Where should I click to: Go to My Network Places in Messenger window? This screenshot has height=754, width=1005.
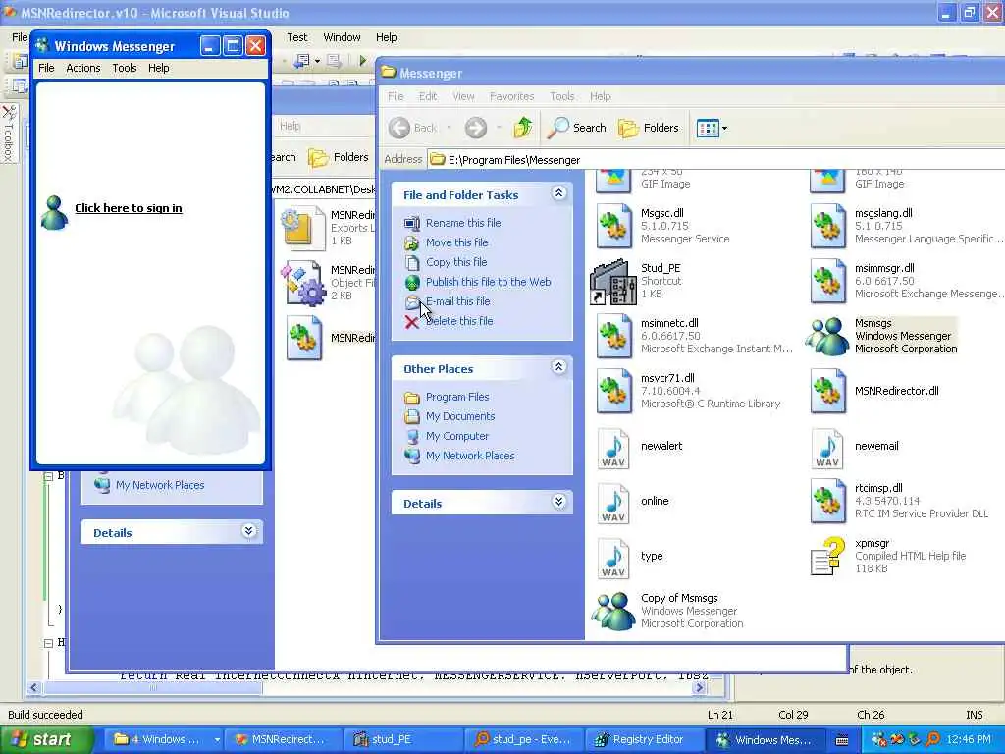click(470, 456)
